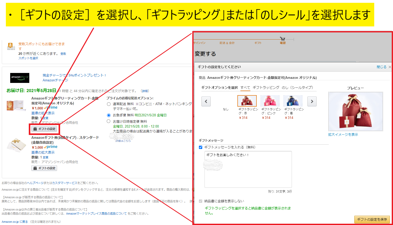393x225 pixels.
Task: Change quantity of the greeting card item
Action: 46,118
